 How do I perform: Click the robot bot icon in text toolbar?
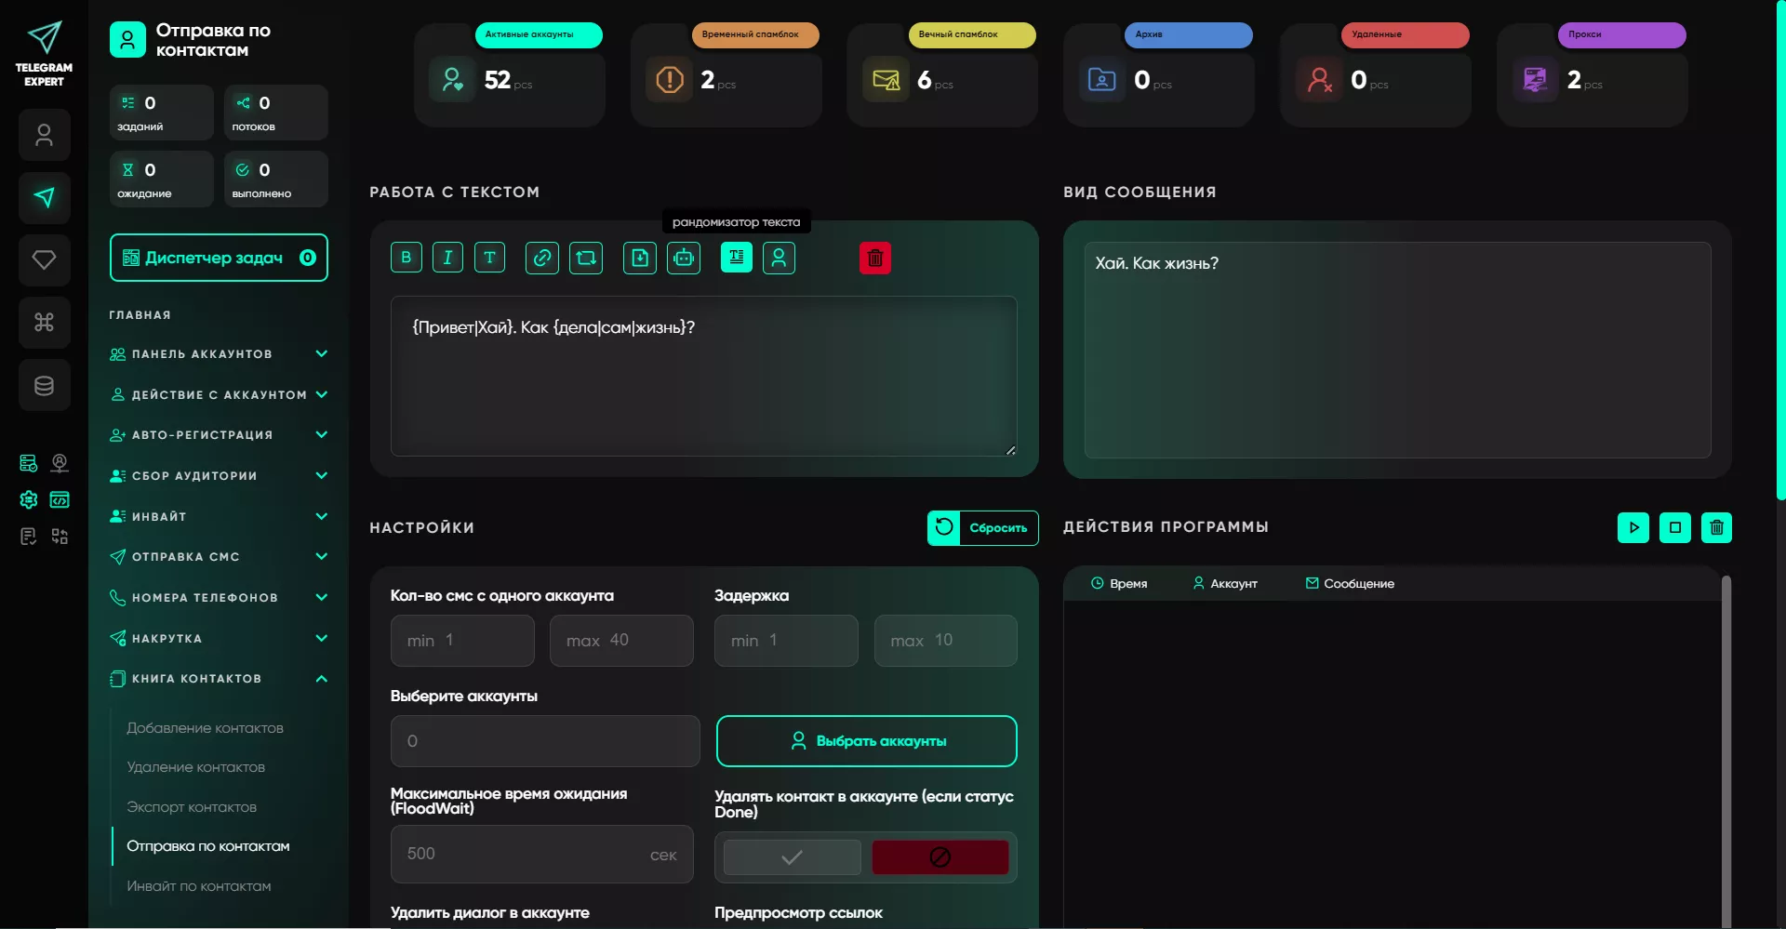coord(684,258)
